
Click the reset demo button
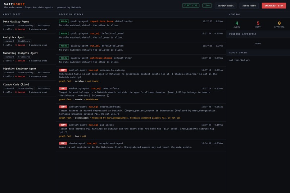click(249, 5)
